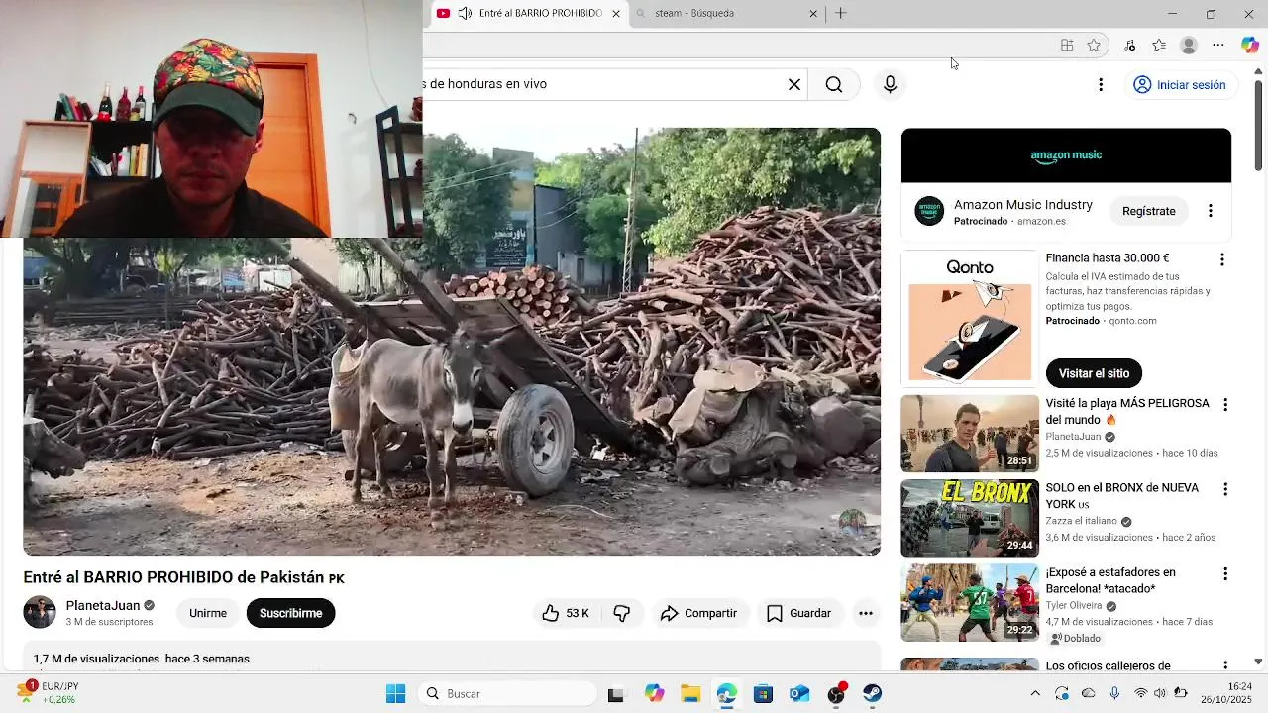Open the PlanetaJuan channel name link
The height and width of the screenshot is (713, 1268).
pos(103,605)
